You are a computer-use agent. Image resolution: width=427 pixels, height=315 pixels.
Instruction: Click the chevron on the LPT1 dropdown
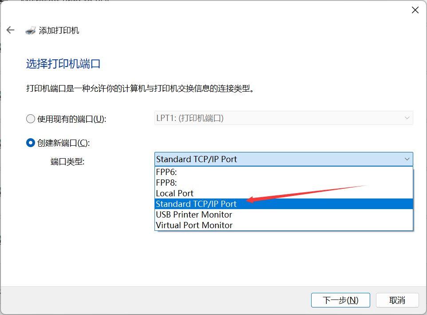click(x=407, y=118)
